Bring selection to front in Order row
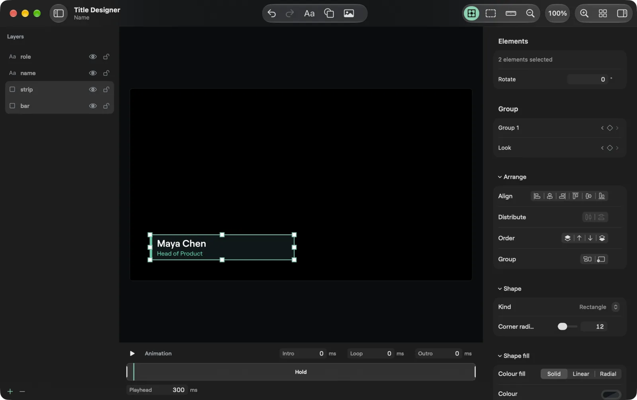The width and height of the screenshot is (637, 400). coord(567,238)
